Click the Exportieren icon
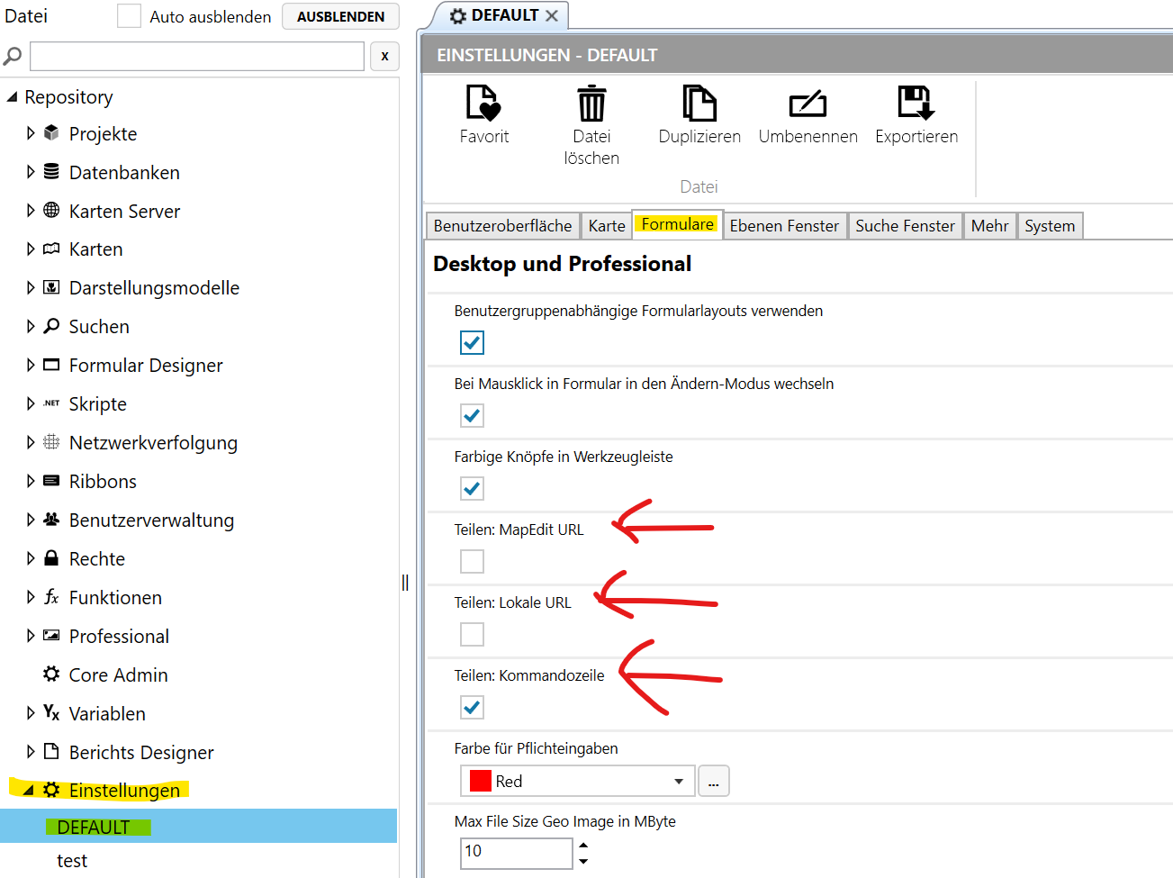Viewport: 1173px width, 878px height. click(x=916, y=104)
